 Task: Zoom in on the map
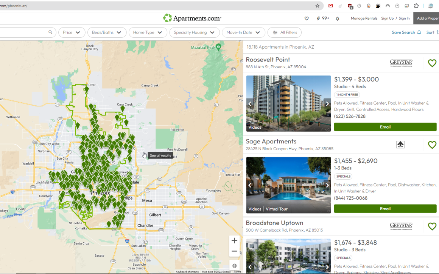(234, 241)
